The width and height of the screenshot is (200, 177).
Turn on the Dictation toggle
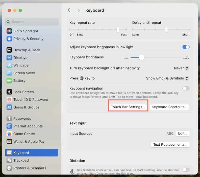coord(186,170)
